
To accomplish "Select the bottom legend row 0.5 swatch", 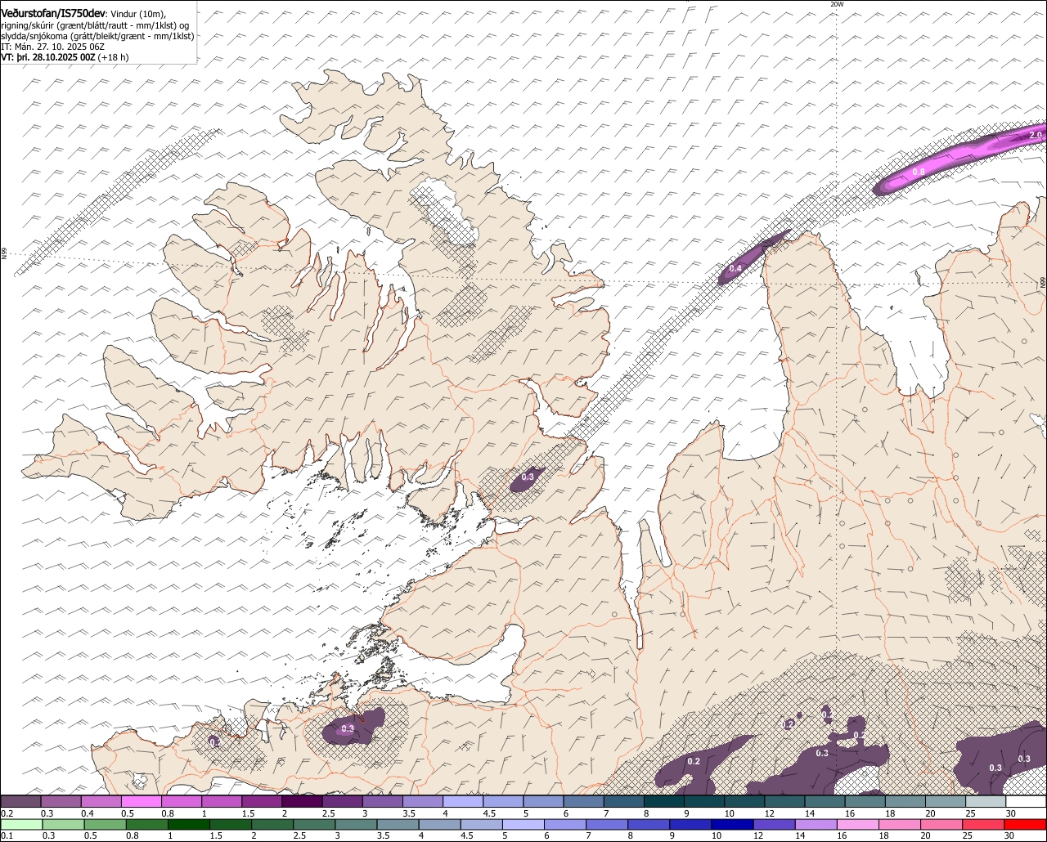I will coord(106,825).
